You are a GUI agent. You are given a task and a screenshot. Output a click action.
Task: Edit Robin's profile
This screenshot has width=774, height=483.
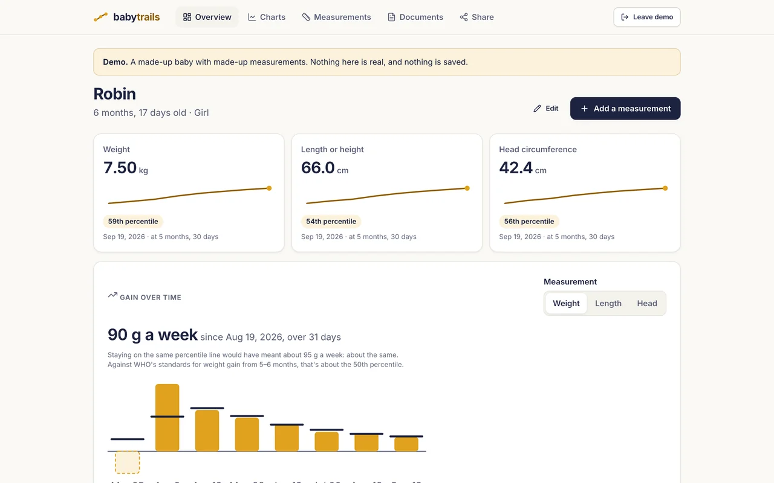pyautogui.click(x=545, y=109)
